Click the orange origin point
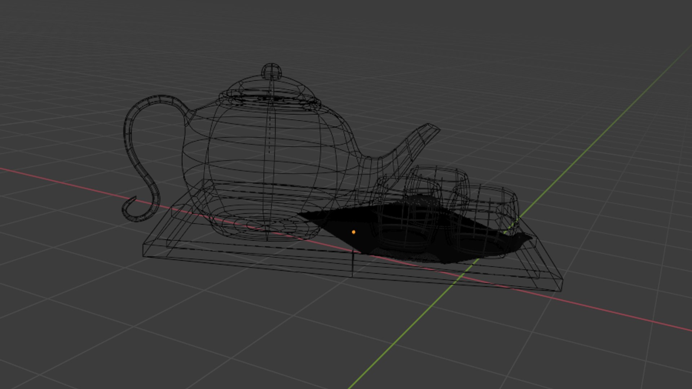 (x=353, y=232)
